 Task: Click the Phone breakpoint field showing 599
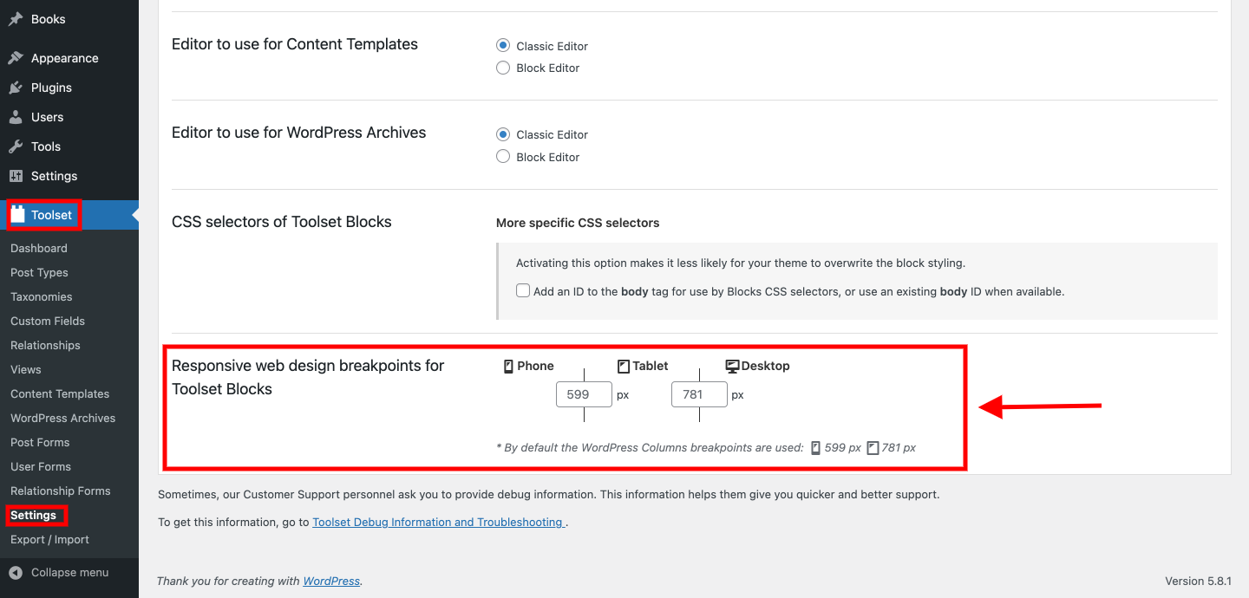point(584,394)
